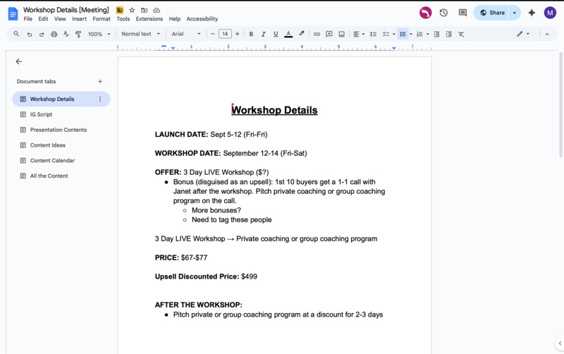Open the Edit menu
564x354 pixels.
43,19
